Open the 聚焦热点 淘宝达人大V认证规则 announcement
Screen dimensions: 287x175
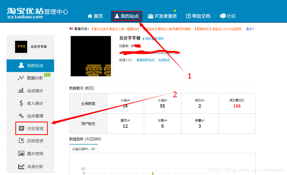(x=218, y=29)
